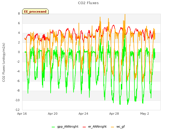Image resolution: width=177 pixels, height=132 pixels.
Task: Click the y-axis title CO2 Fluxes (urology/m2/s)
Action: [4, 62]
